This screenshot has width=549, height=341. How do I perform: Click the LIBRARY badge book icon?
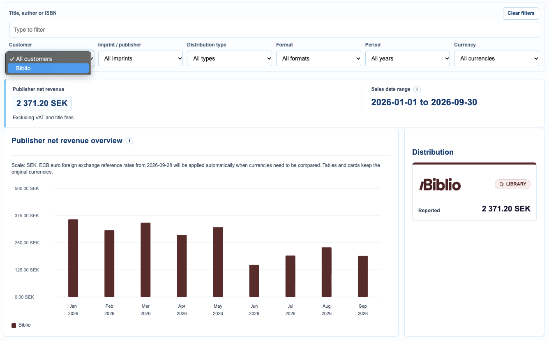[x=501, y=184]
